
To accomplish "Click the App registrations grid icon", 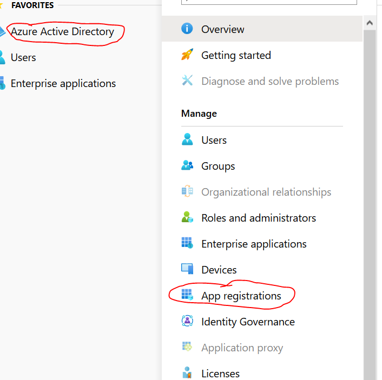I will pos(187,295).
